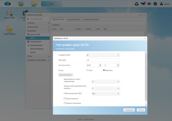Open the mail envelope icon
172x121 pixels.
point(137,4)
